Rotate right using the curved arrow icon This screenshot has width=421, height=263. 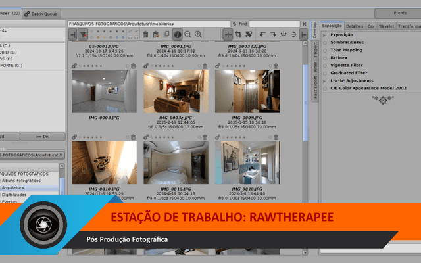pos(273,34)
